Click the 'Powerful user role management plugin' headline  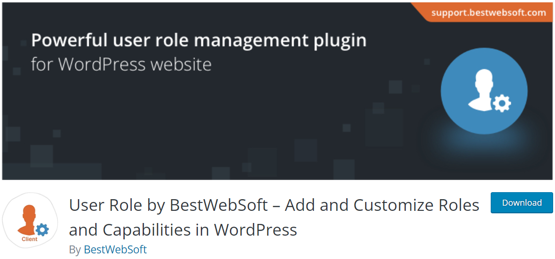coord(199,40)
